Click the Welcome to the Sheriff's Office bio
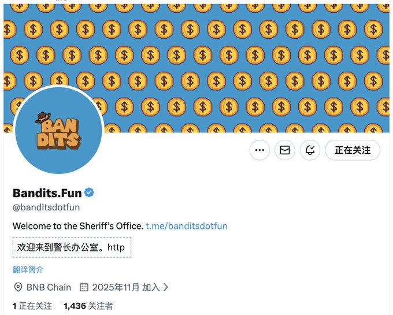Viewport: 393px width, 315px height. click(x=78, y=226)
